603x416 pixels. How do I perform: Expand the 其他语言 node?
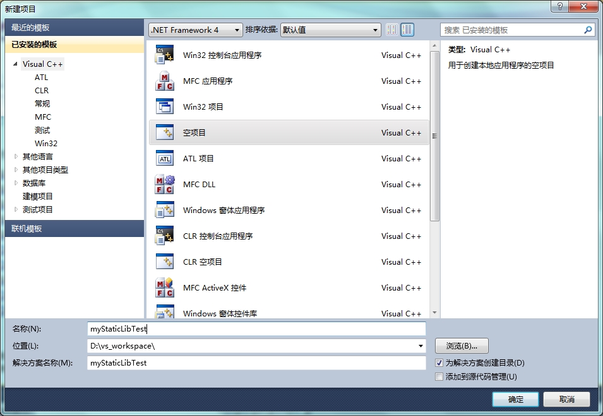[x=16, y=156]
